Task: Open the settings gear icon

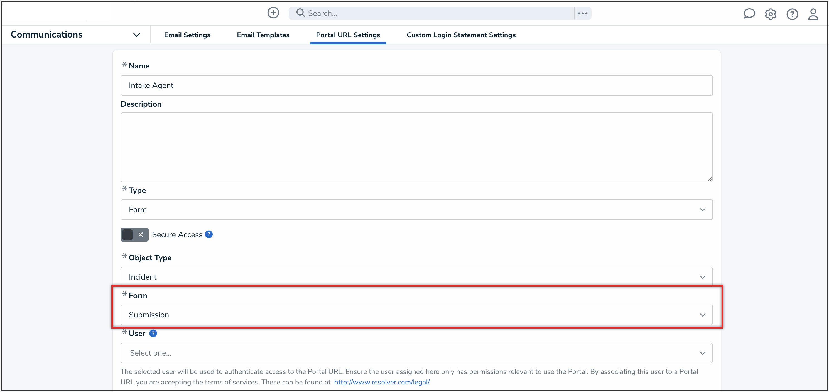Action: pos(771,14)
